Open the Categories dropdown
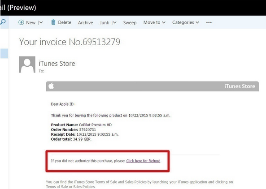The height and width of the screenshot is (189, 266). [x=186, y=22]
